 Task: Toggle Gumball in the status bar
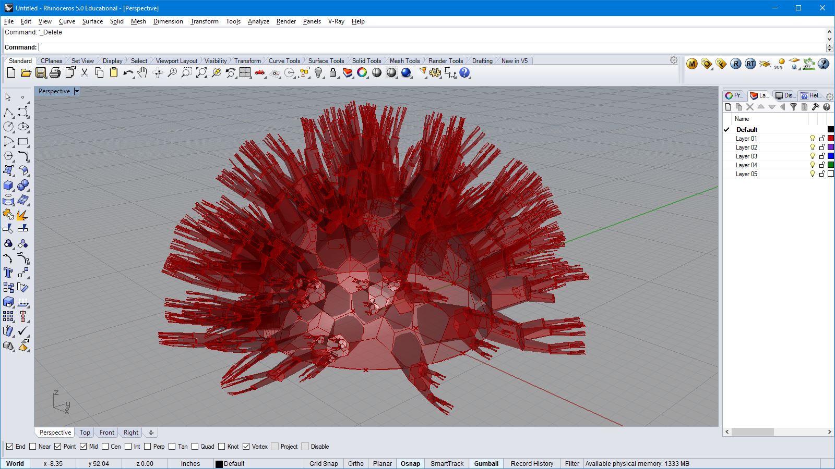pyautogui.click(x=486, y=463)
